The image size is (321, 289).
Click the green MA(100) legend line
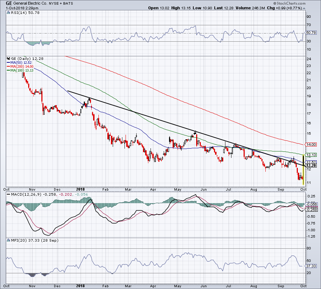9,70
